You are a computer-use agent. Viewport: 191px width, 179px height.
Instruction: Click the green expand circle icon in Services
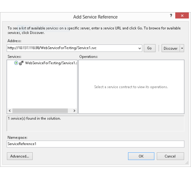(x=16, y=63)
